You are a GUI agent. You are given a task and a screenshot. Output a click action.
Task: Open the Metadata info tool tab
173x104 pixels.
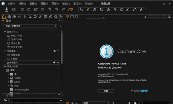click(x=51, y=17)
